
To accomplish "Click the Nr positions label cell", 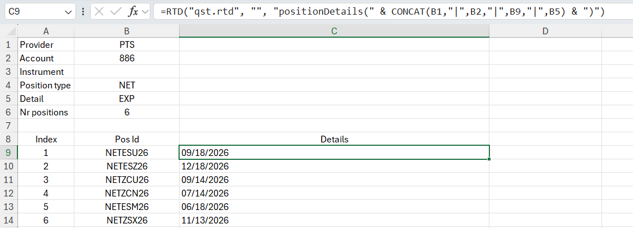I will click(x=46, y=112).
